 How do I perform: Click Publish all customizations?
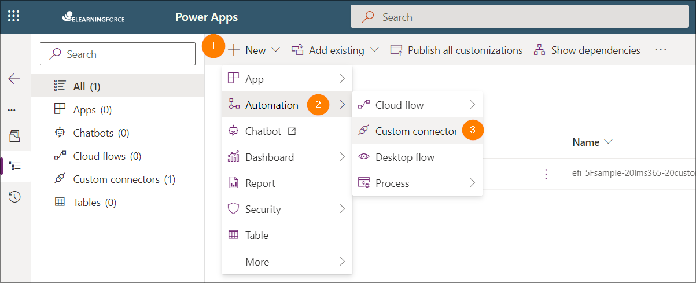[x=456, y=50]
